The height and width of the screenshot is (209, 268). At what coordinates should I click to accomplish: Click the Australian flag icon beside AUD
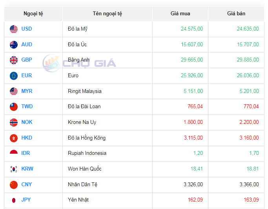(14, 45)
